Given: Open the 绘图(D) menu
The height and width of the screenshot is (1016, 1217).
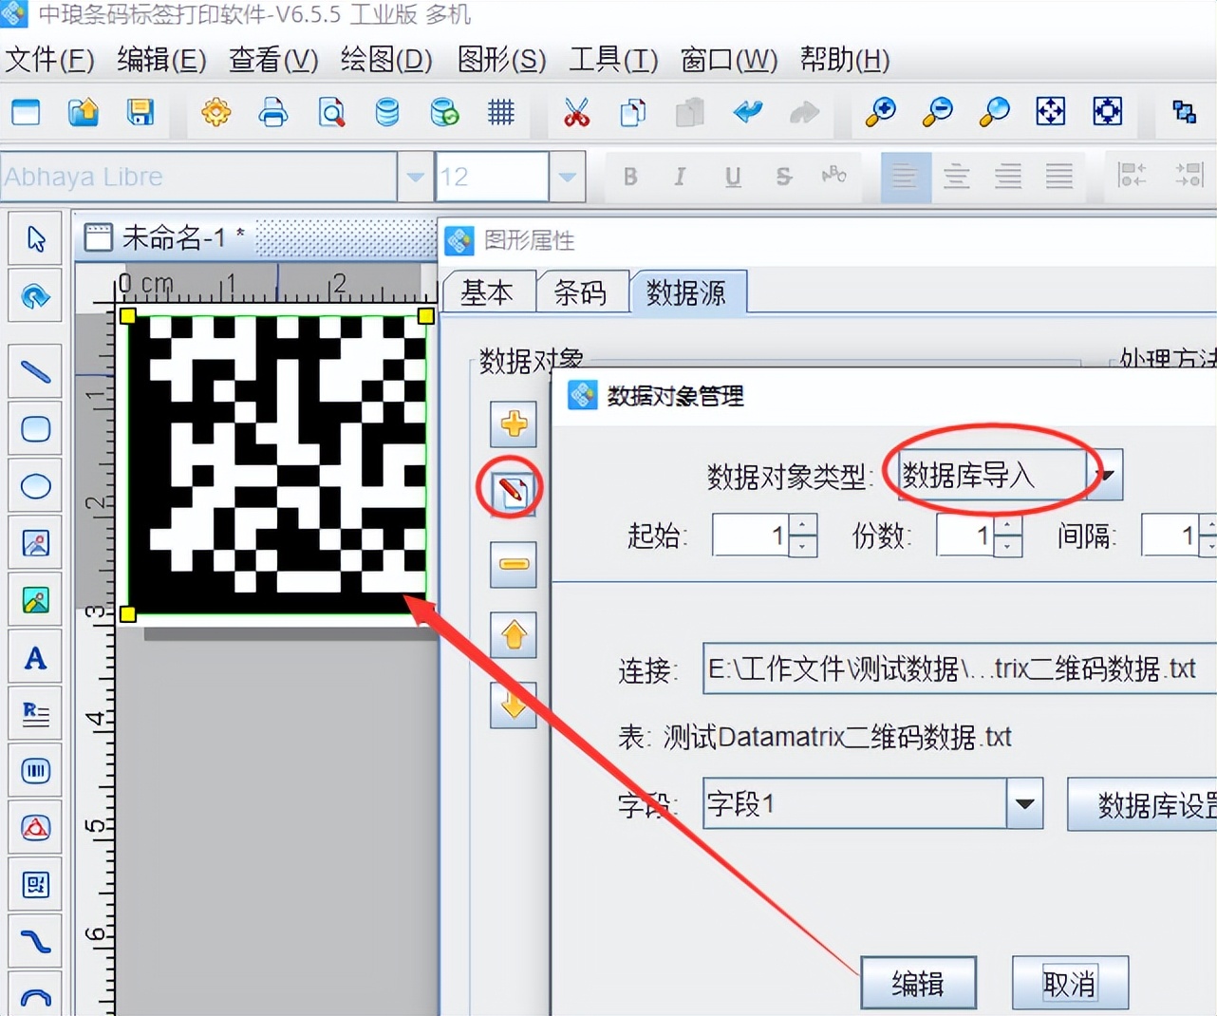Looking at the screenshot, I should coord(386,60).
